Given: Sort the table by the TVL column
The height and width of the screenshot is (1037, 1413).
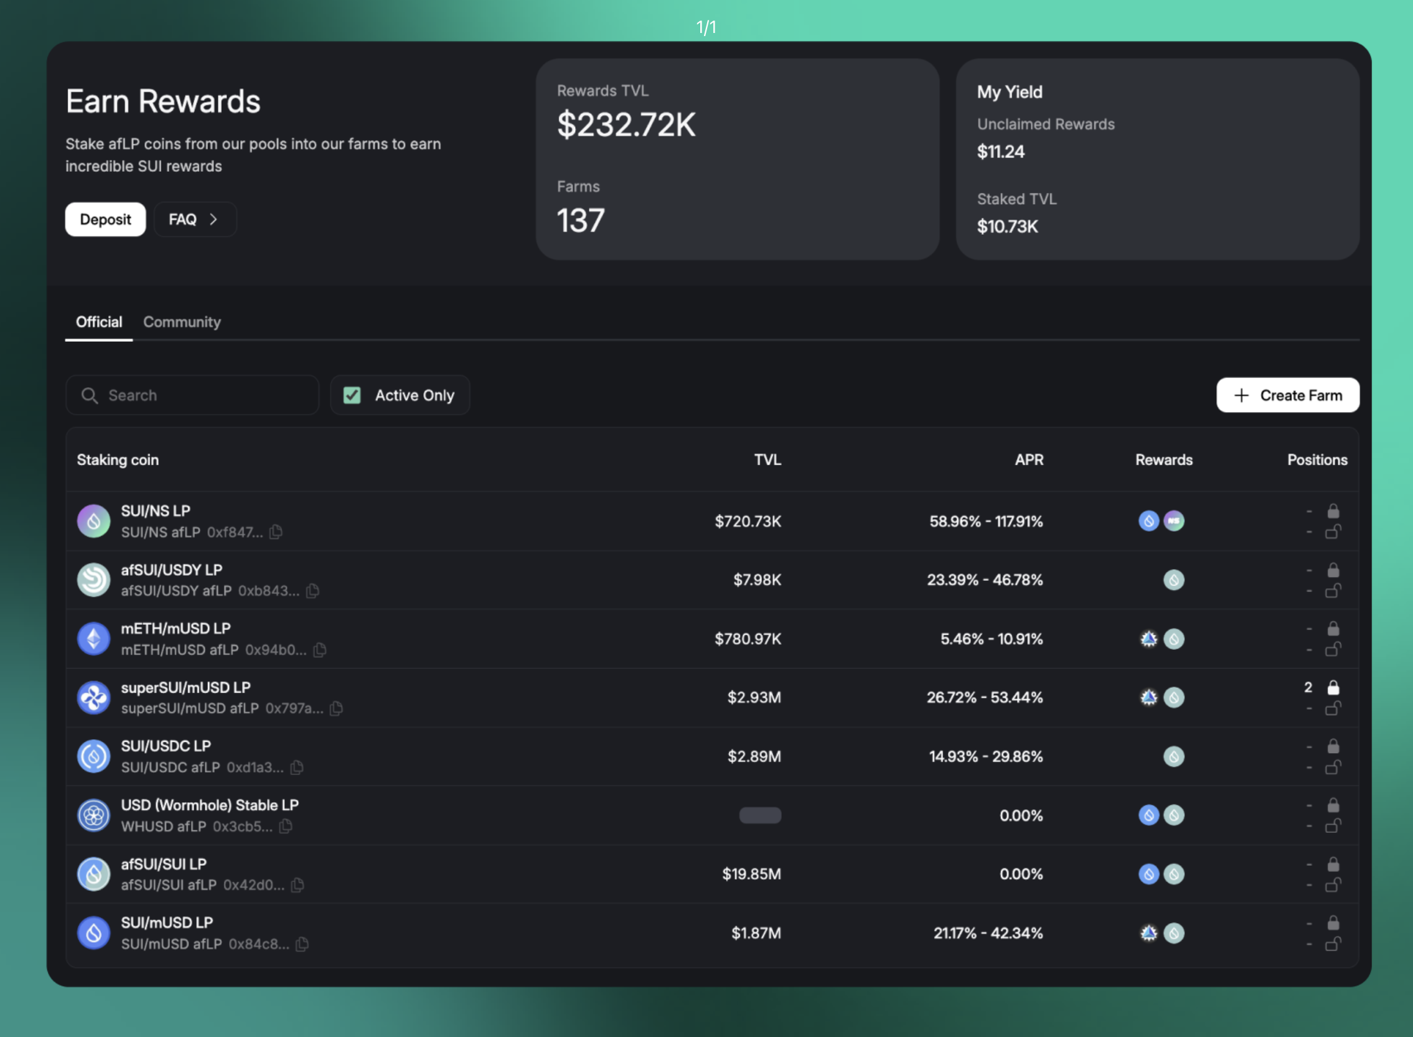Looking at the screenshot, I should click(x=767, y=459).
